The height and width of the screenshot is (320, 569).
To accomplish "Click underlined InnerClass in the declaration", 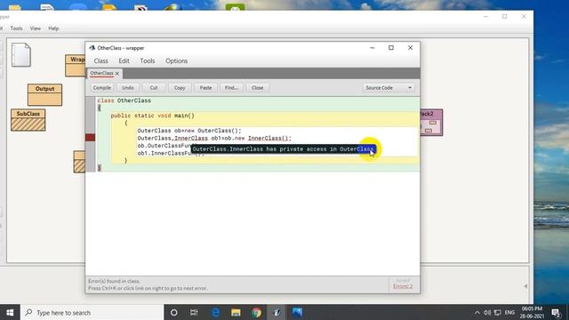I will point(191,139).
